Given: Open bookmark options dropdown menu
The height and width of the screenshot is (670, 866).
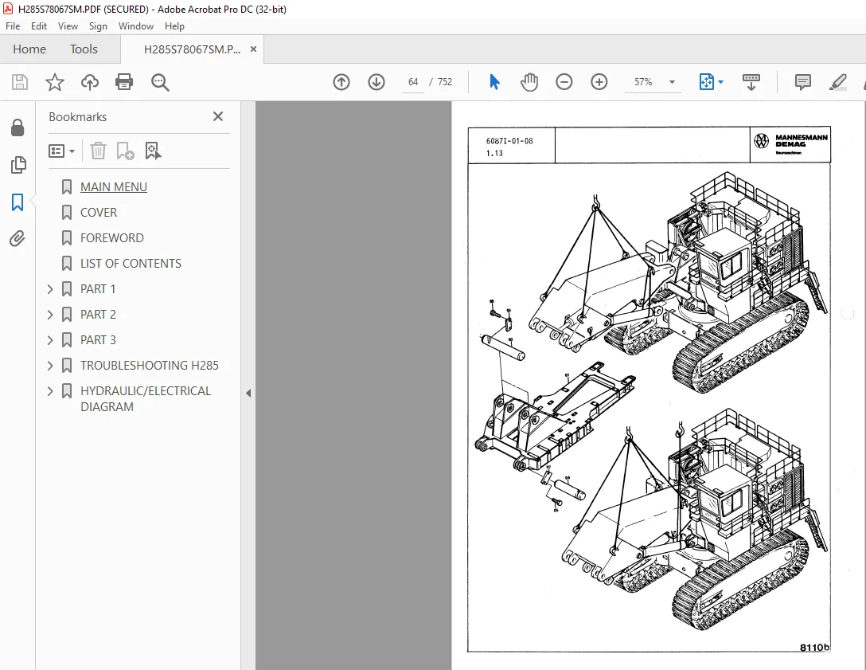Looking at the screenshot, I should tap(62, 151).
